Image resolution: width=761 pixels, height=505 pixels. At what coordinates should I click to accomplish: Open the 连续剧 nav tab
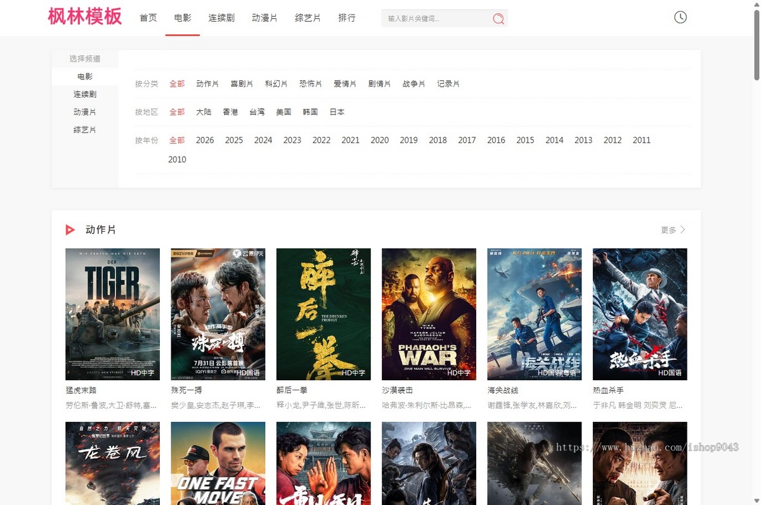[221, 18]
